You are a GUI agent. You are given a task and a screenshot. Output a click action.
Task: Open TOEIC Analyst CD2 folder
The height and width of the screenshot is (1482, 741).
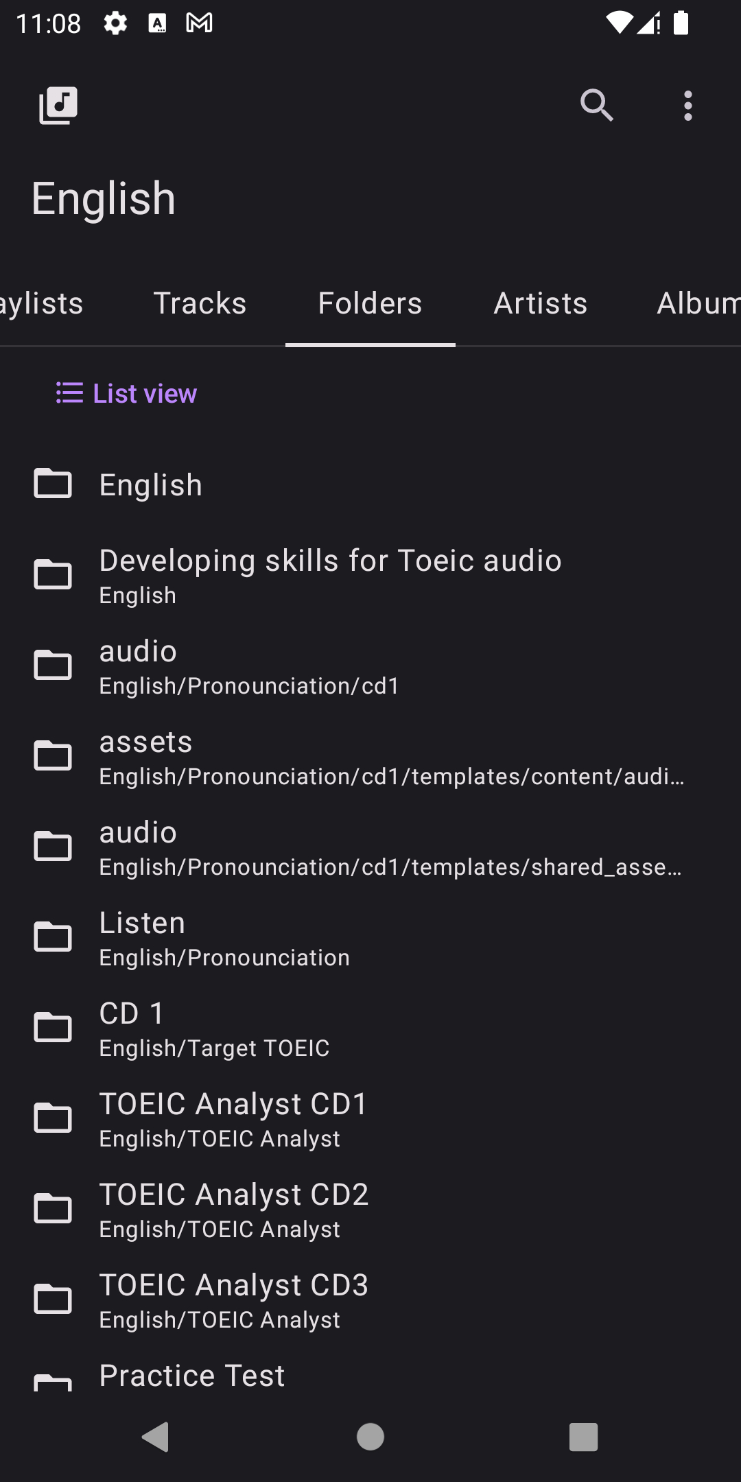pos(370,1209)
